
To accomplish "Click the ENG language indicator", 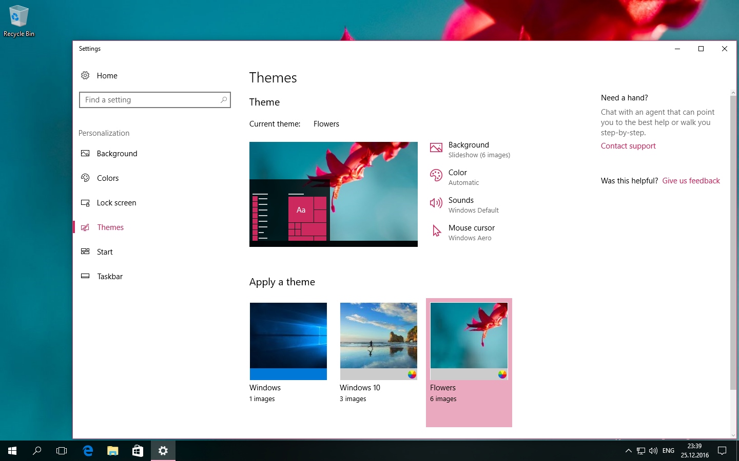I will tap(668, 451).
